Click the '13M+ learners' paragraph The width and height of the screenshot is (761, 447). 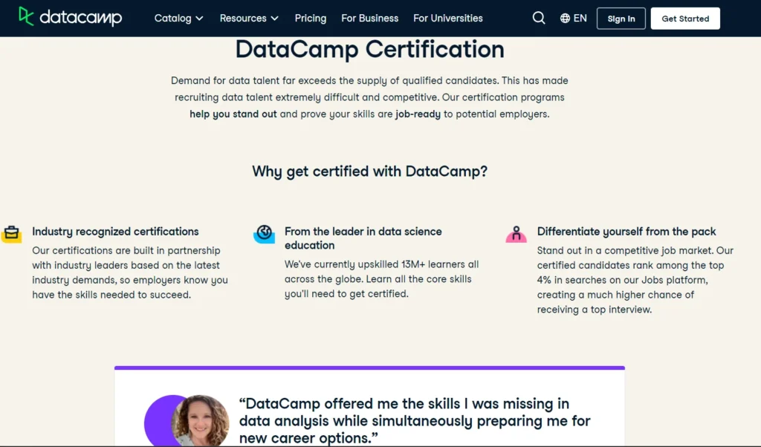[381, 278]
